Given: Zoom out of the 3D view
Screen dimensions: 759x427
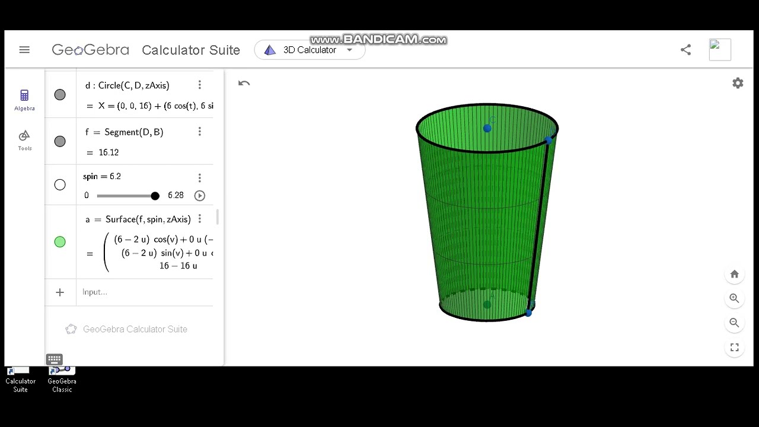Looking at the screenshot, I should tap(735, 323).
